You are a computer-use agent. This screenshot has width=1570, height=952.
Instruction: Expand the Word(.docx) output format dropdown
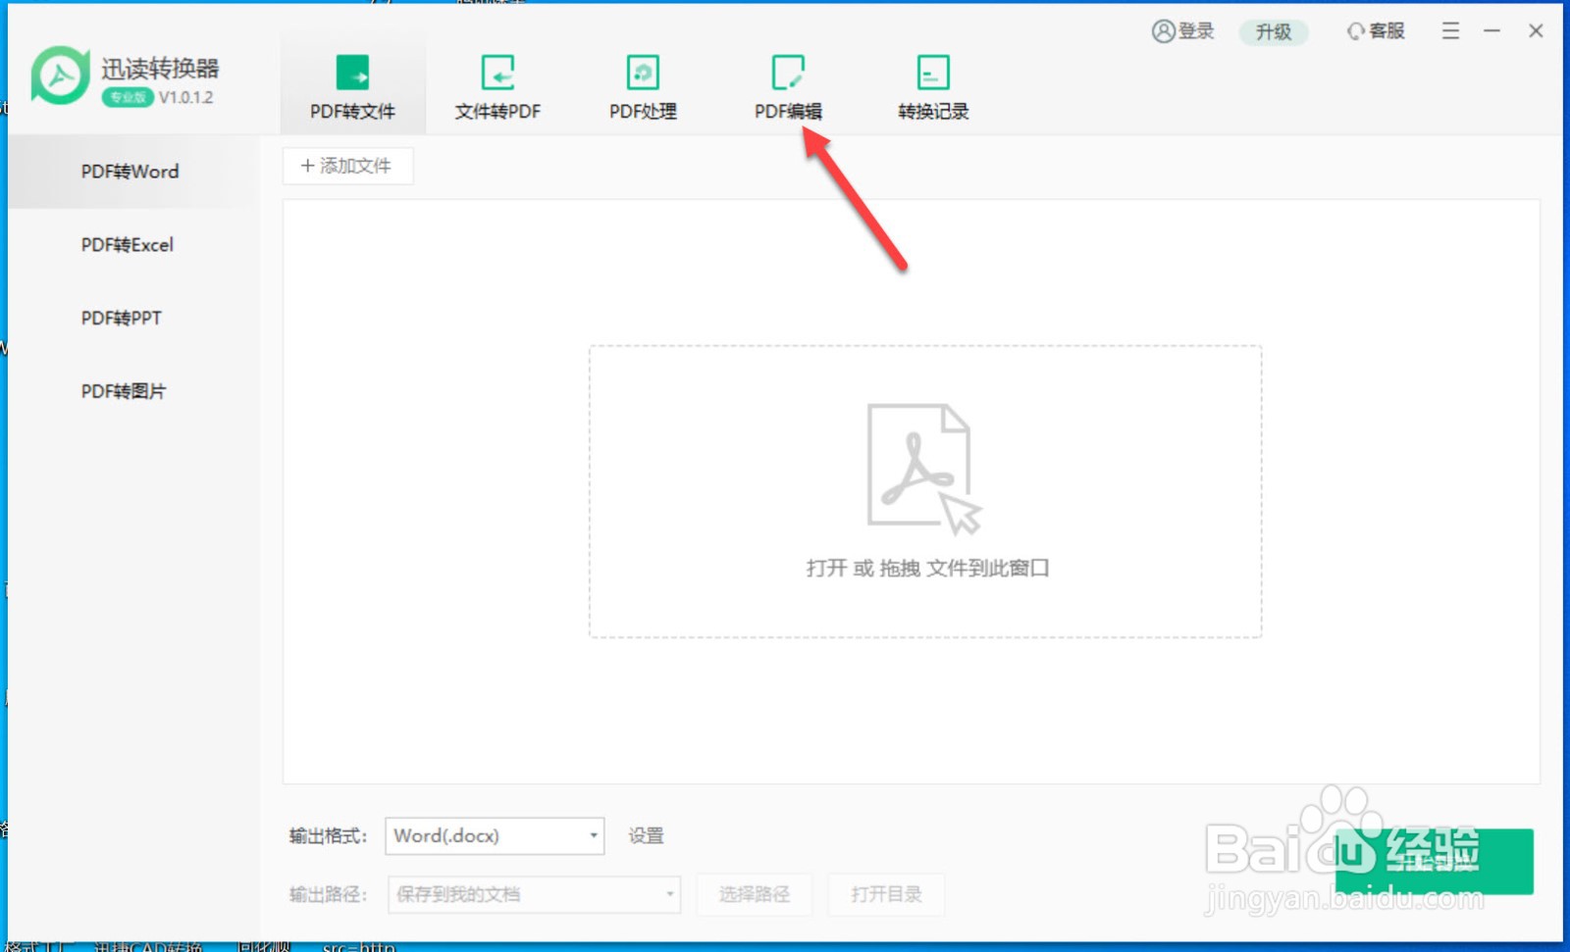[495, 835]
